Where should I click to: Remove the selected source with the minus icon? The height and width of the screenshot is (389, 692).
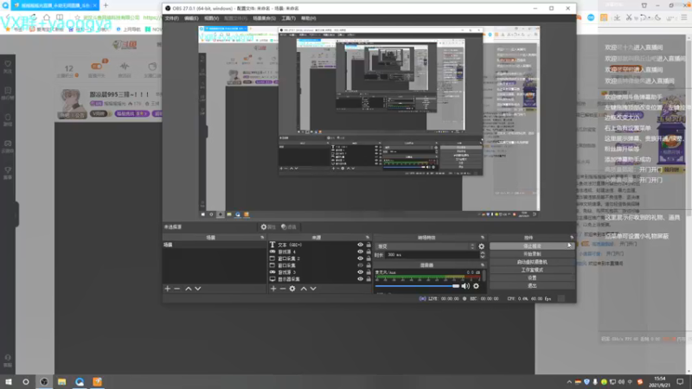283,289
